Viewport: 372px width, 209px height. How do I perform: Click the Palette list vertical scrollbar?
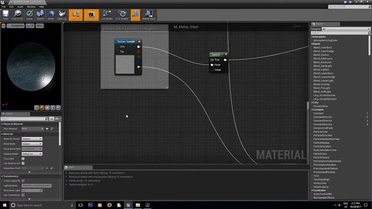(370, 46)
